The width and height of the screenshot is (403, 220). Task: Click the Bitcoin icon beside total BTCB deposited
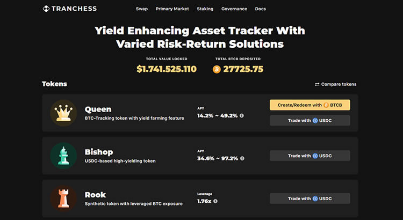coord(217,69)
